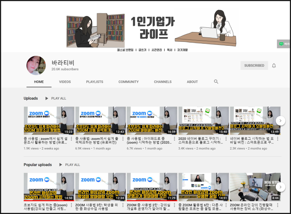Open options menu for 15:40 blog video
Screen dimensions: 291x214
(226, 139)
